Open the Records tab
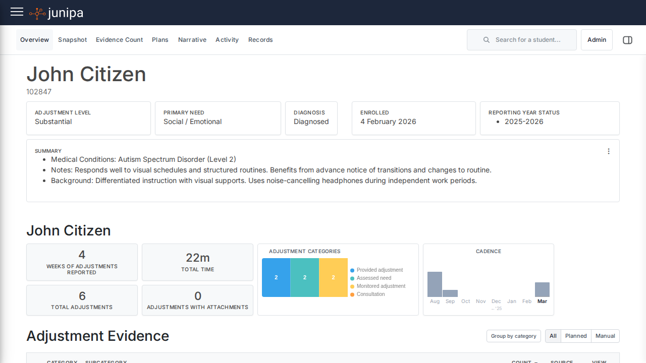646x363 pixels. click(x=260, y=39)
